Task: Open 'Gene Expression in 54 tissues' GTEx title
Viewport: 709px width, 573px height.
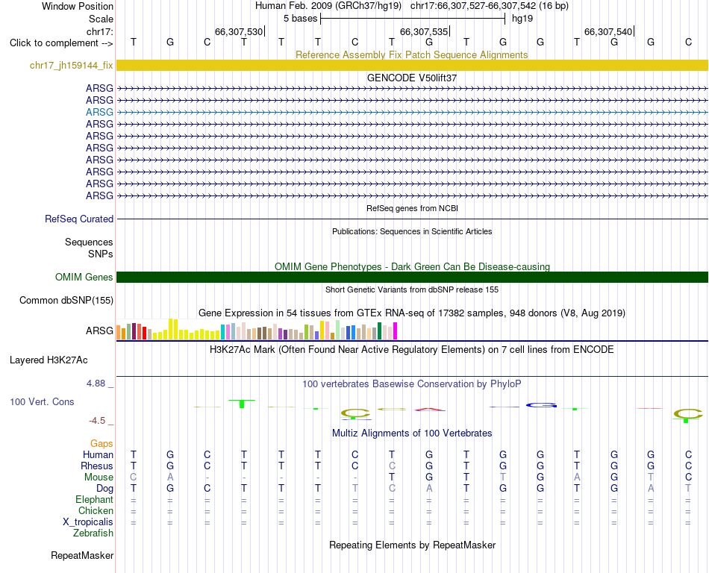Action: coord(411,313)
